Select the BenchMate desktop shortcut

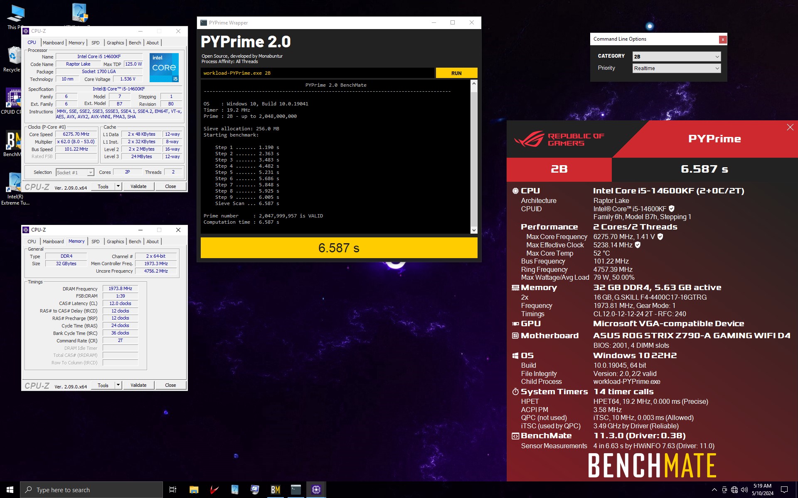tap(12, 144)
